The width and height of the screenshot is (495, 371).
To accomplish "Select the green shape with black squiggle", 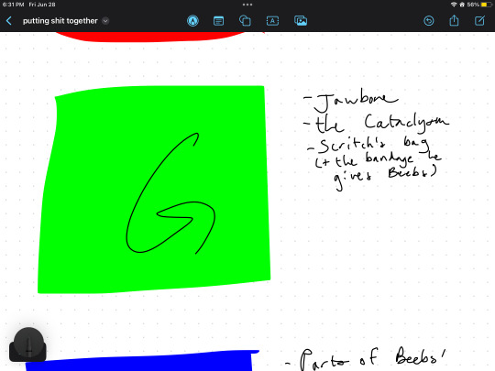I will click(x=154, y=190).
